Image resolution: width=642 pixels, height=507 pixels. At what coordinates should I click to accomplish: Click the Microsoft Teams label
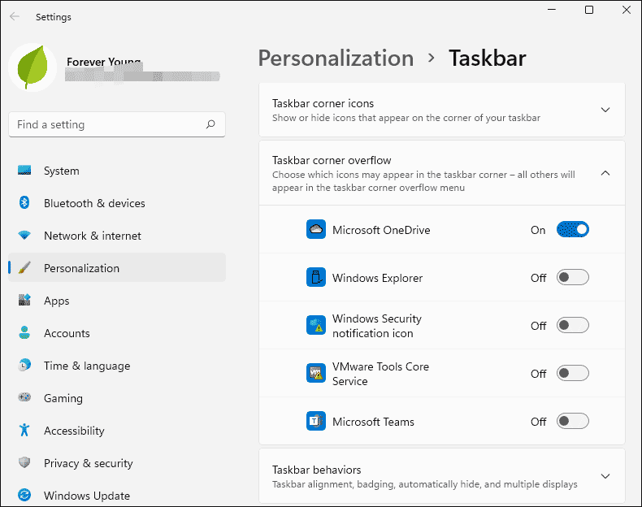pos(373,421)
